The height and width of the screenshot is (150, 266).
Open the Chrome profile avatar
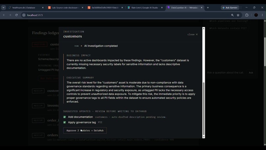[x=256, y=15]
